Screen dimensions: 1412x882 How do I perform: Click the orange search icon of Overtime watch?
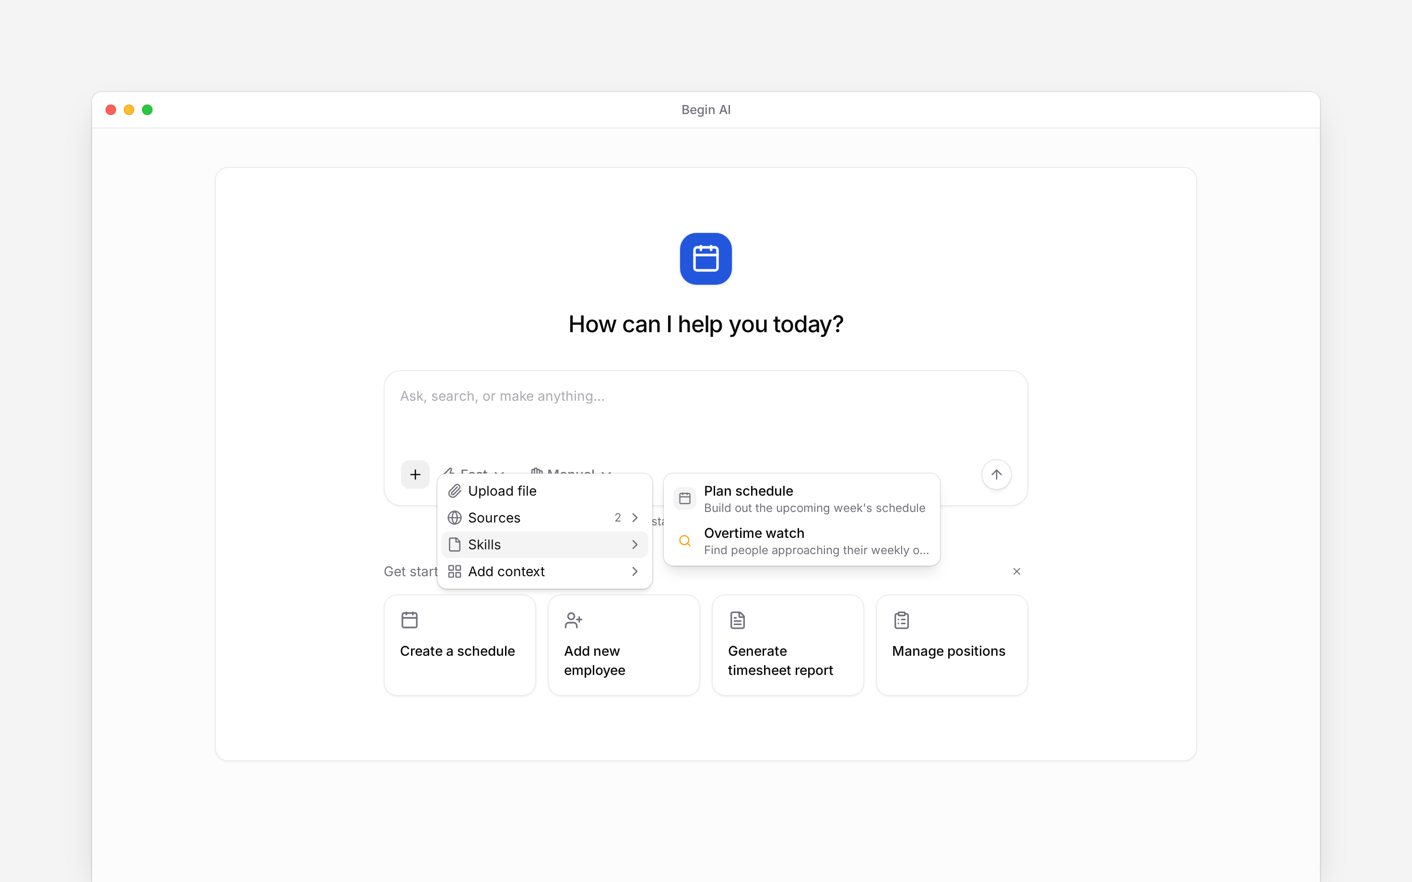[685, 541]
